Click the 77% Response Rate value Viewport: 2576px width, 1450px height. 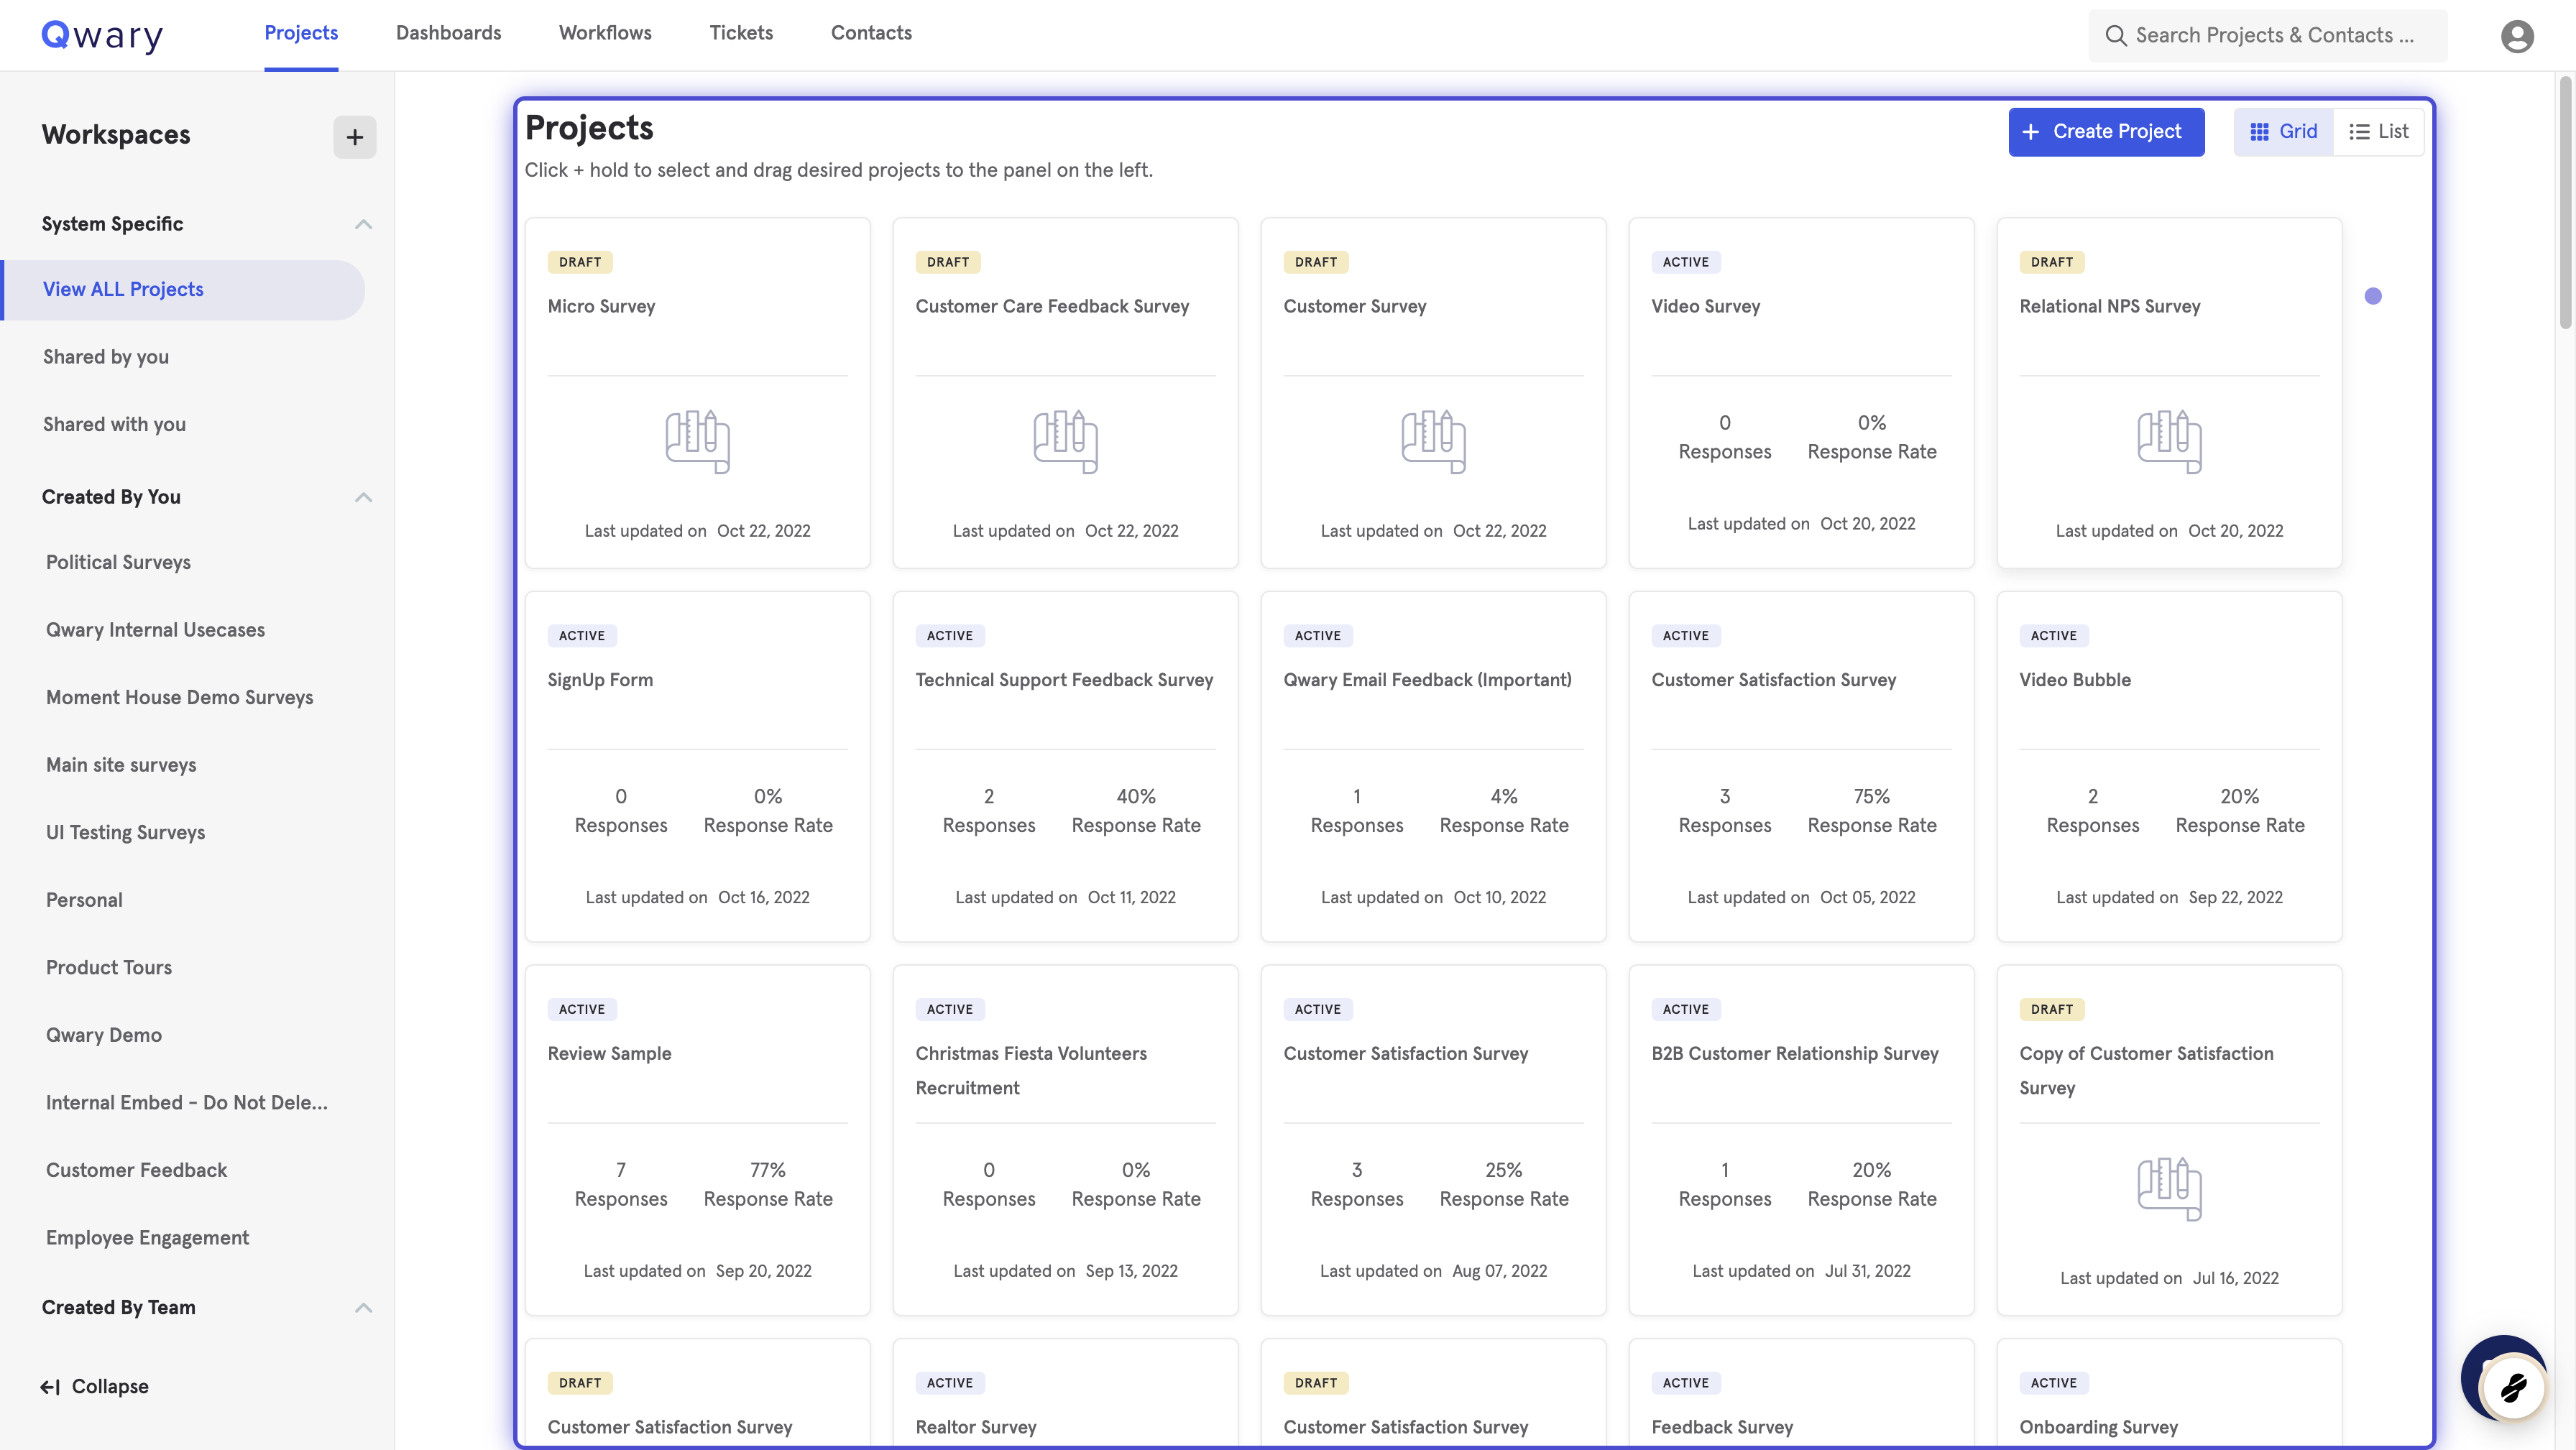point(767,1170)
